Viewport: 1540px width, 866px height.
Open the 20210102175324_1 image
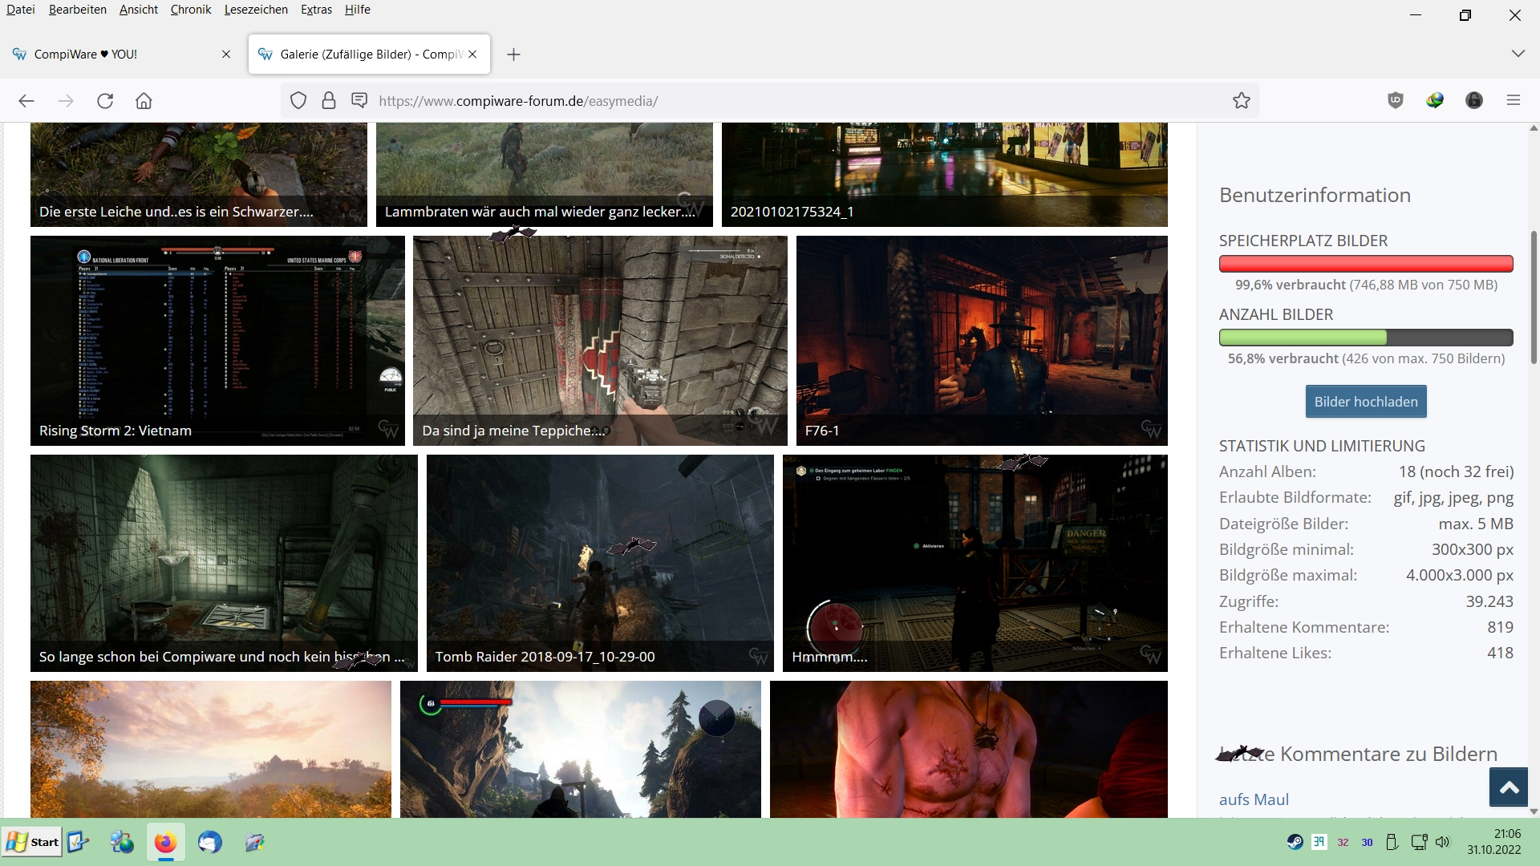click(x=945, y=175)
